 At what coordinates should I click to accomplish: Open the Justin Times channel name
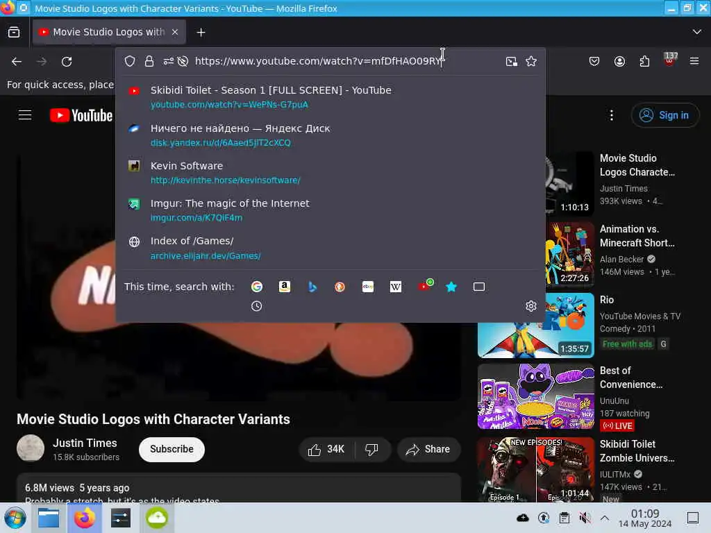click(85, 443)
